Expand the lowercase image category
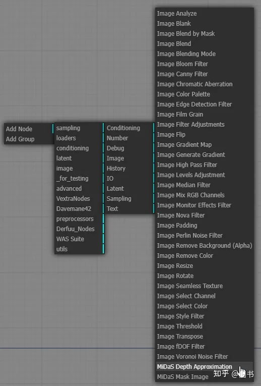261x386 pixels. (x=79, y=169)
